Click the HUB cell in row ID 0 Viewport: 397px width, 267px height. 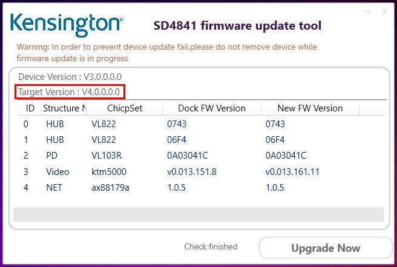55,124
